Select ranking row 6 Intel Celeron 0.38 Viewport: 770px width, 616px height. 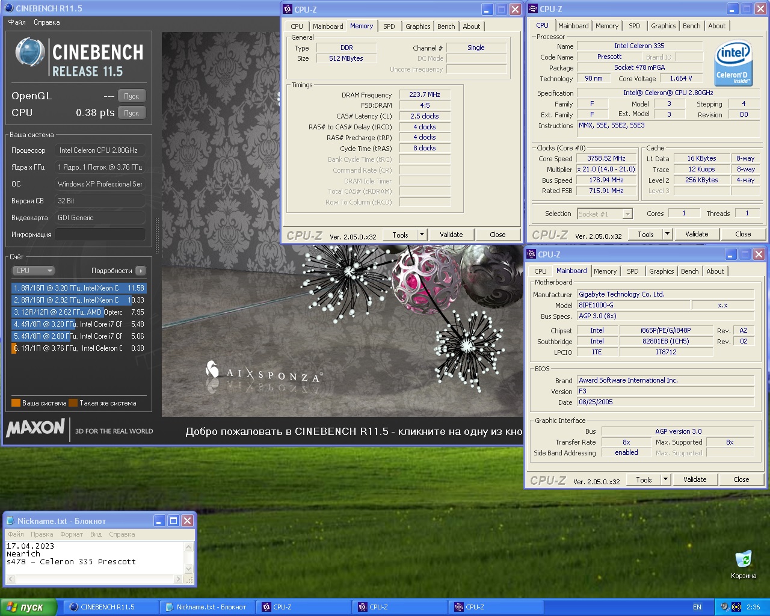(79, 348)
